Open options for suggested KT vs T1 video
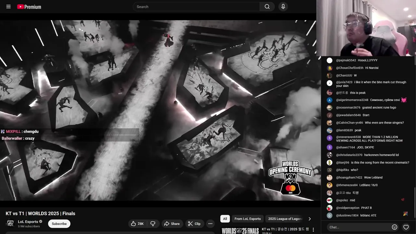 click(313, 230)
